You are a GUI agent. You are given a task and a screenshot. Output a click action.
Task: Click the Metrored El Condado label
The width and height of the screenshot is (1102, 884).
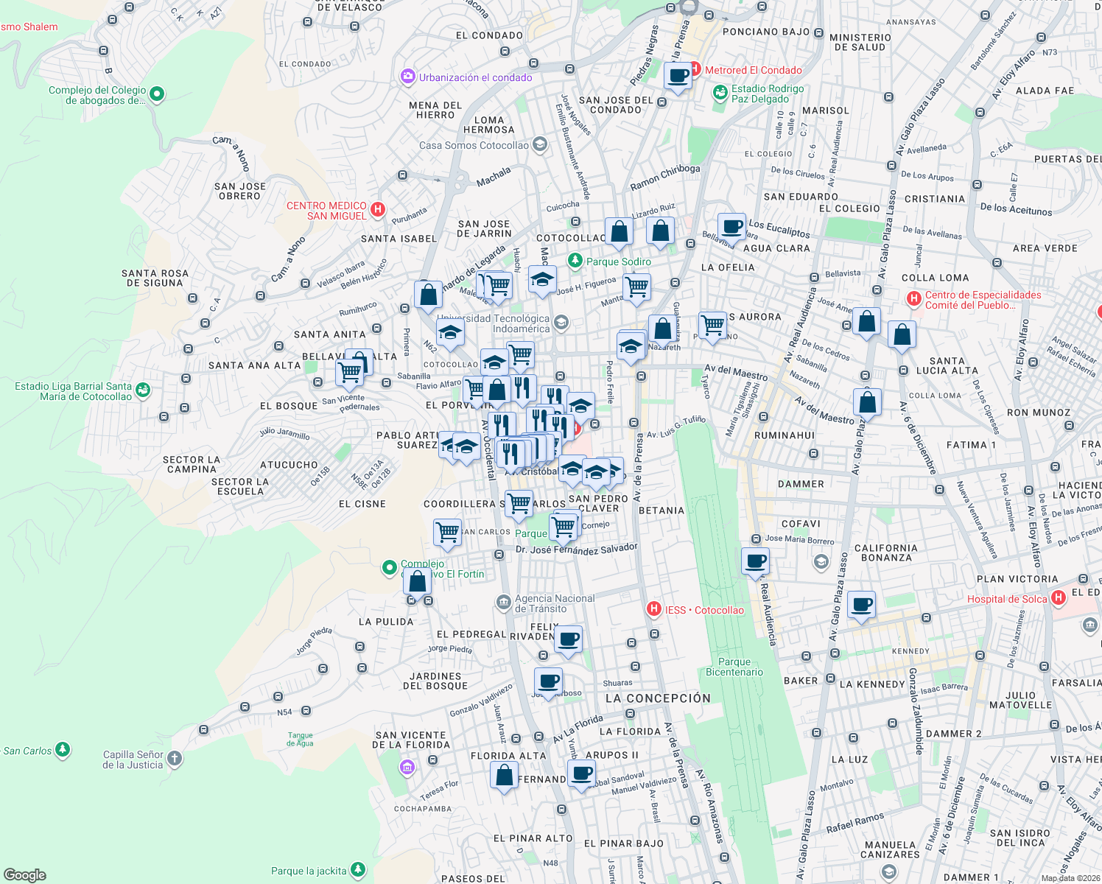(x=752, y=70)
